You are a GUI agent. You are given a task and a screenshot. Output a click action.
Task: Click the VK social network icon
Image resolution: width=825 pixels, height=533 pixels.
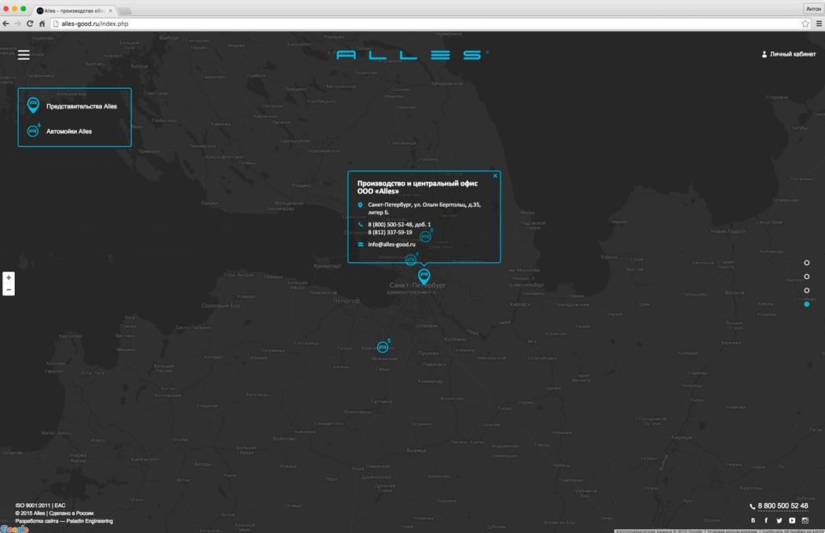[753, 520]
